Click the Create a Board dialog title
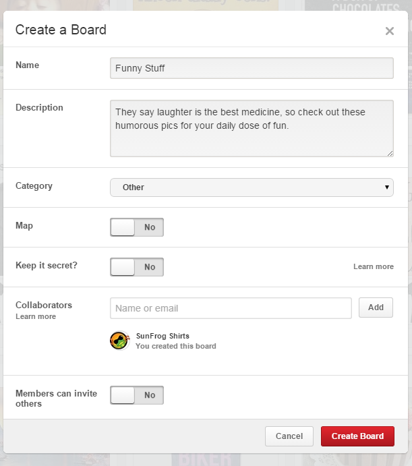The image size is (412, 466). [x=61, y=30]
